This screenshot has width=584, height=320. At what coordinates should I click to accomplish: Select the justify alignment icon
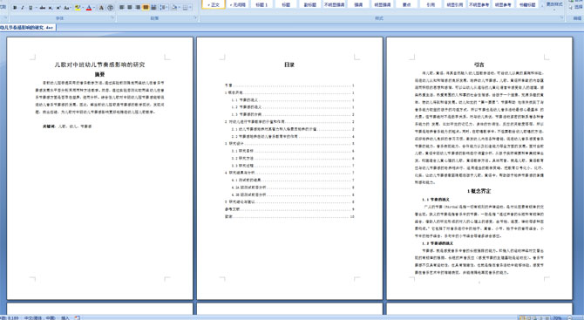tap(146, 7)
